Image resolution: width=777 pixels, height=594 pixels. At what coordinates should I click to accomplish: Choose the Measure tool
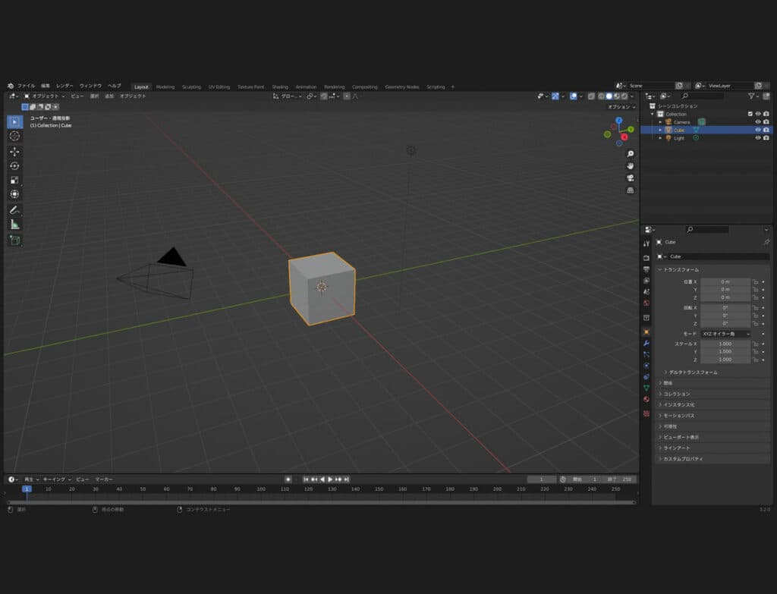[x=14, y=225]
